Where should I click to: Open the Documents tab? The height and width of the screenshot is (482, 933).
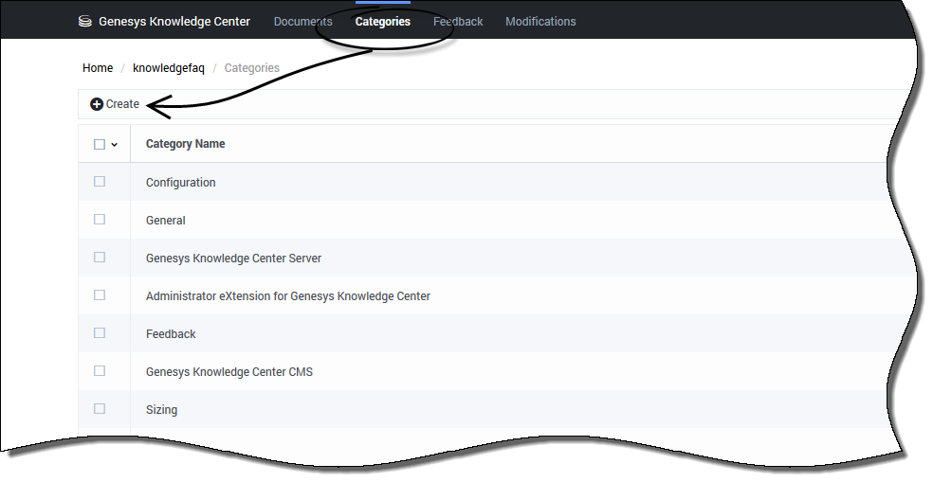302,22
